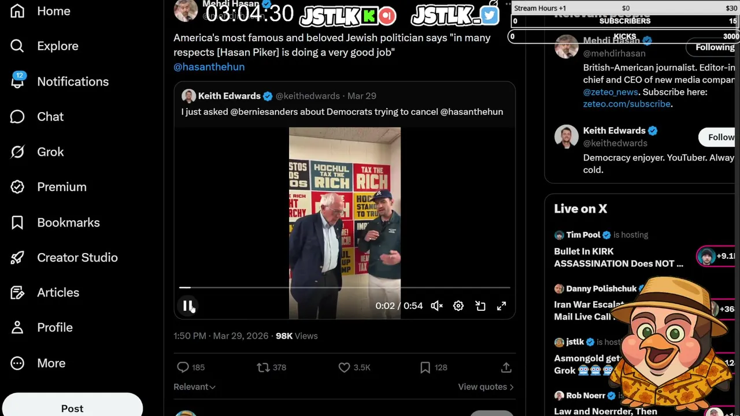The image size is (740, 416).
Task: Toggle picture-in-picture for the video
Action: [x=480, y=306]
